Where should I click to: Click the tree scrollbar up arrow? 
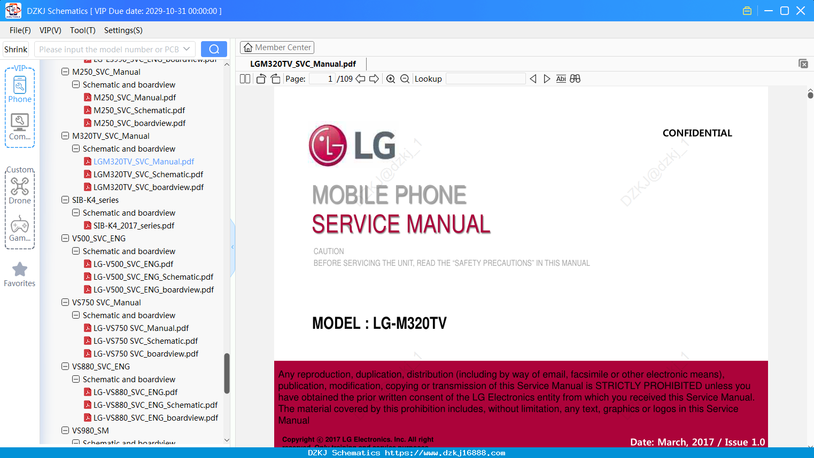[227, 65]
